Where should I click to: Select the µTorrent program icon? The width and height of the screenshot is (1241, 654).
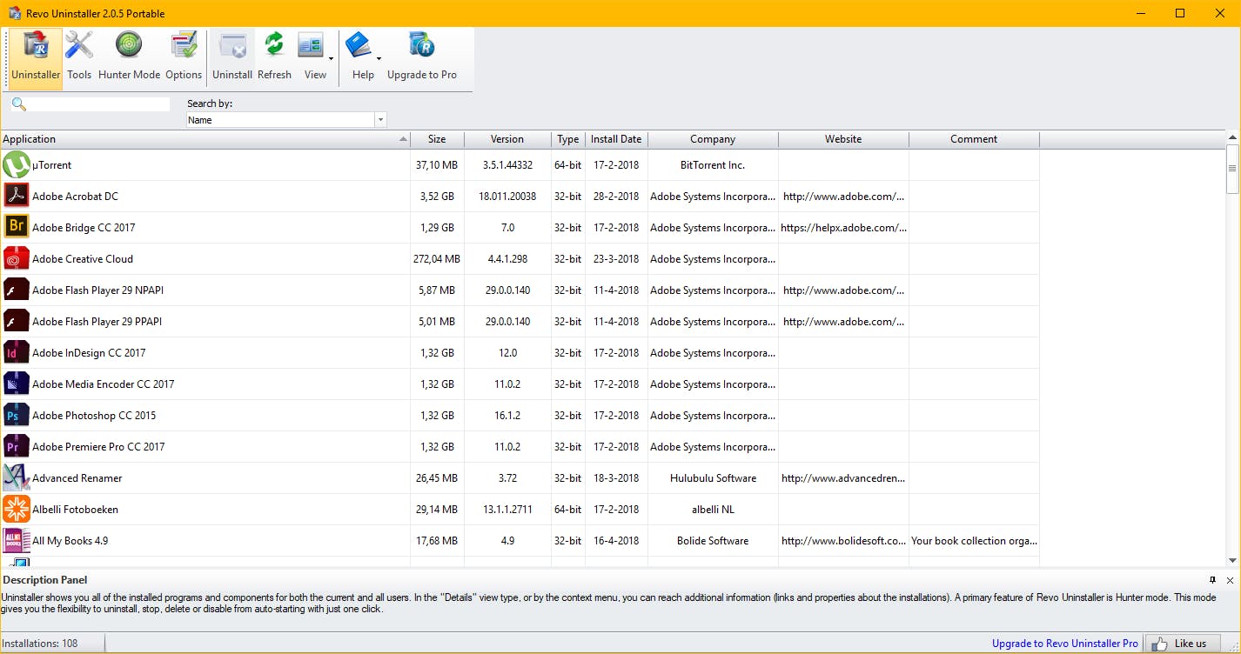click(x=17, y=165)
